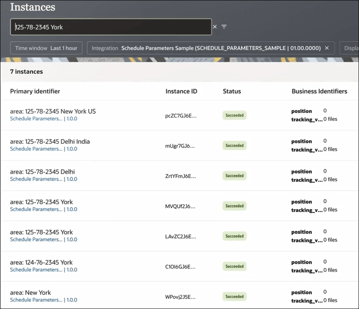Click the Instance ID column header

[x=181, y=91]
